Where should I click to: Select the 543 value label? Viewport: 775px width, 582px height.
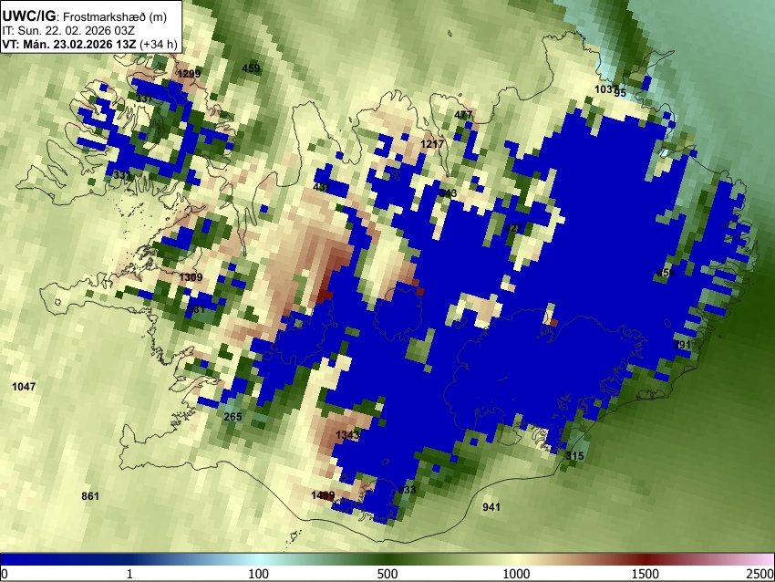(x=448, y=192)
